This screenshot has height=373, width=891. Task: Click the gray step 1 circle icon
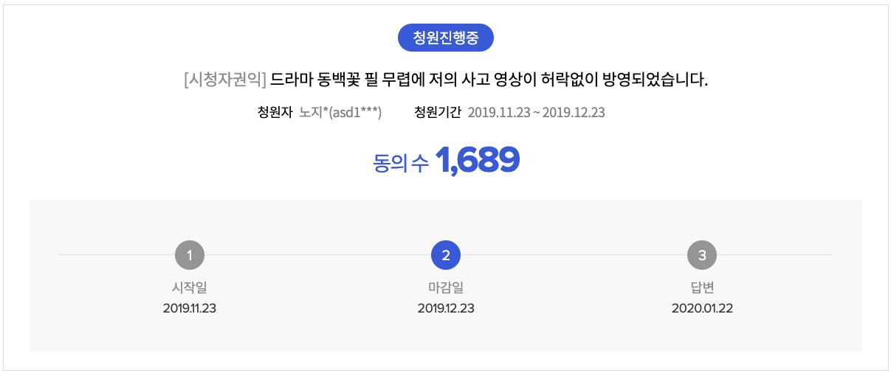pos(190,256)
